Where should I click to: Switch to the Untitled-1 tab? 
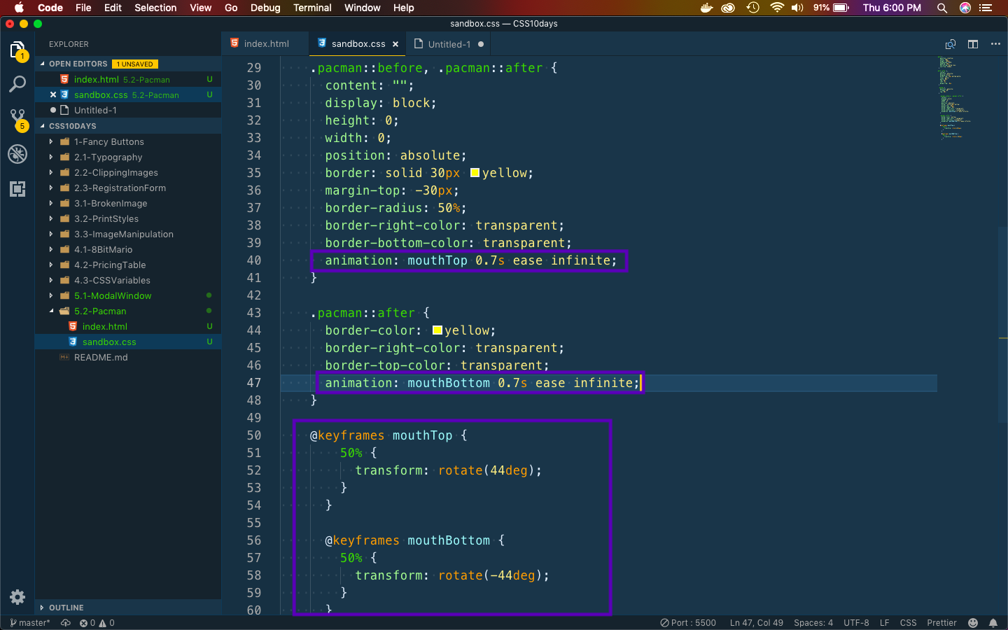click(x=449, y=43)
